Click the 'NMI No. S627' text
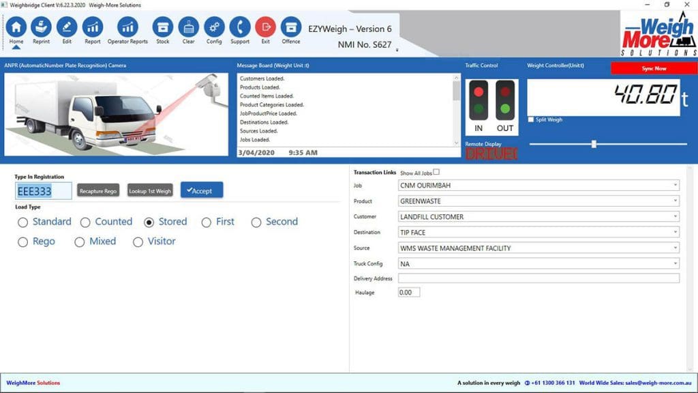698x393 pixels. [365, 44]
